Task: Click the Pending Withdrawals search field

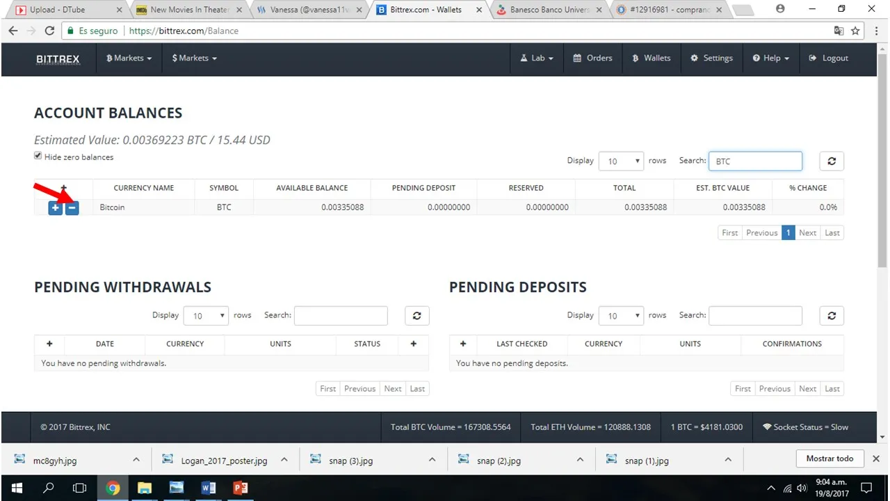Action: (341, 316)
